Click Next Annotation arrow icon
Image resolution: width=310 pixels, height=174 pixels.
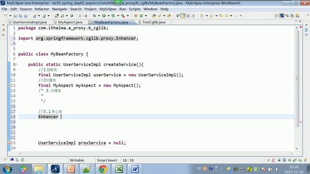(202, 16)
